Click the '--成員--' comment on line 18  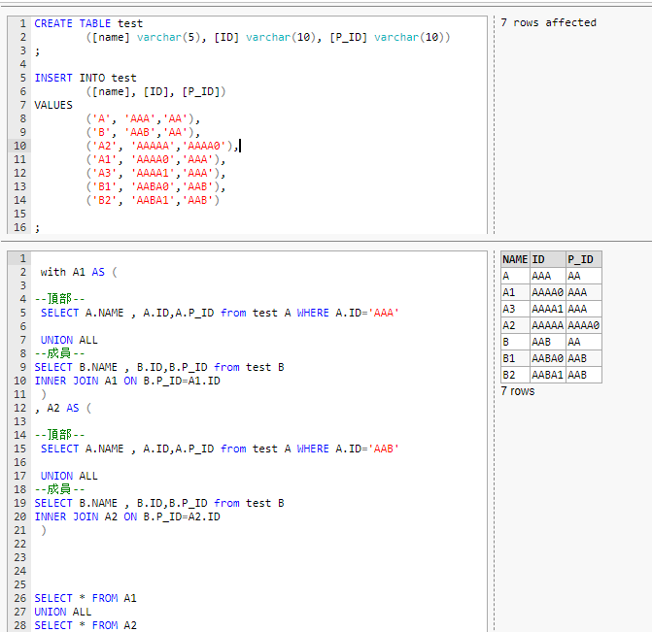(x=59, y=489)
